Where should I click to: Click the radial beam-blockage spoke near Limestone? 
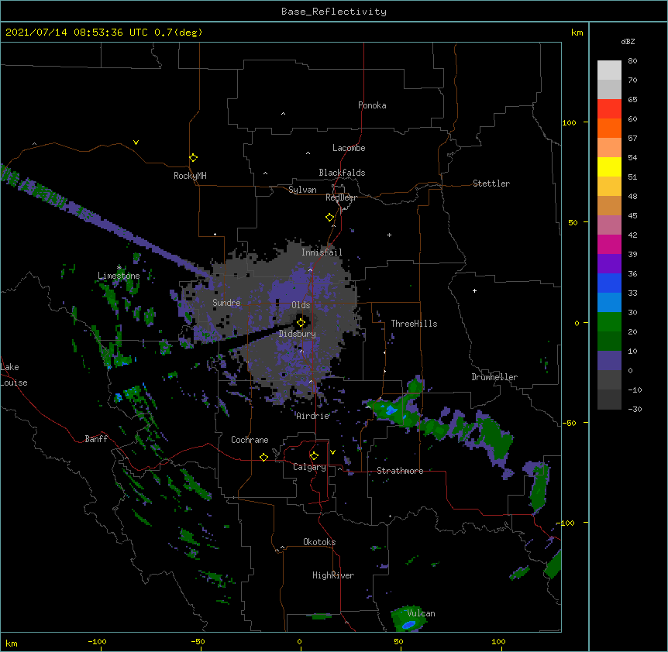(x=106, y=224)
